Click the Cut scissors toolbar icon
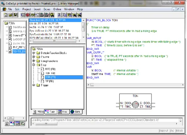This screenshot has width=187, height=135. 59,15
